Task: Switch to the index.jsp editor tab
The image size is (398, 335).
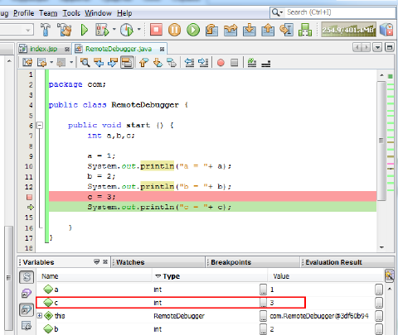Action: (43, 49)
